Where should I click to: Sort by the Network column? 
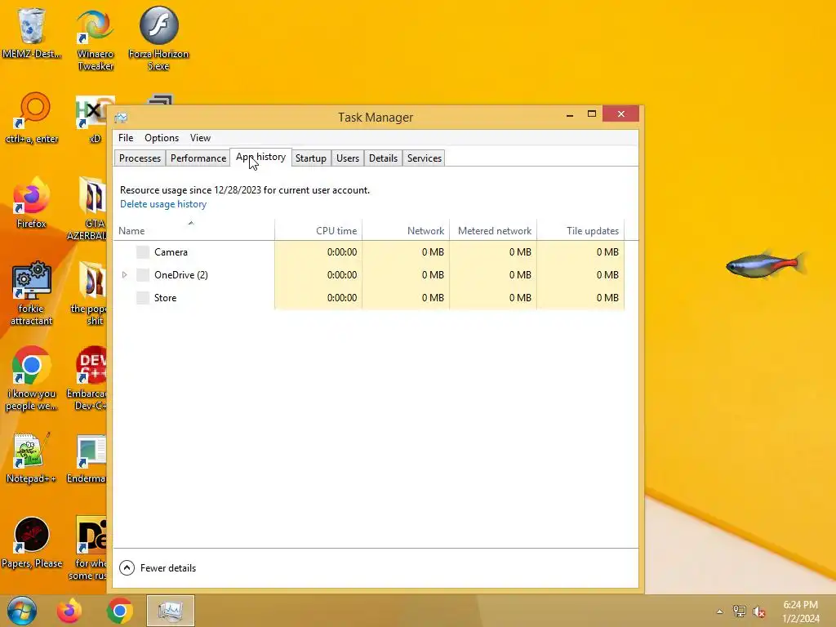(x=406, y=230)
